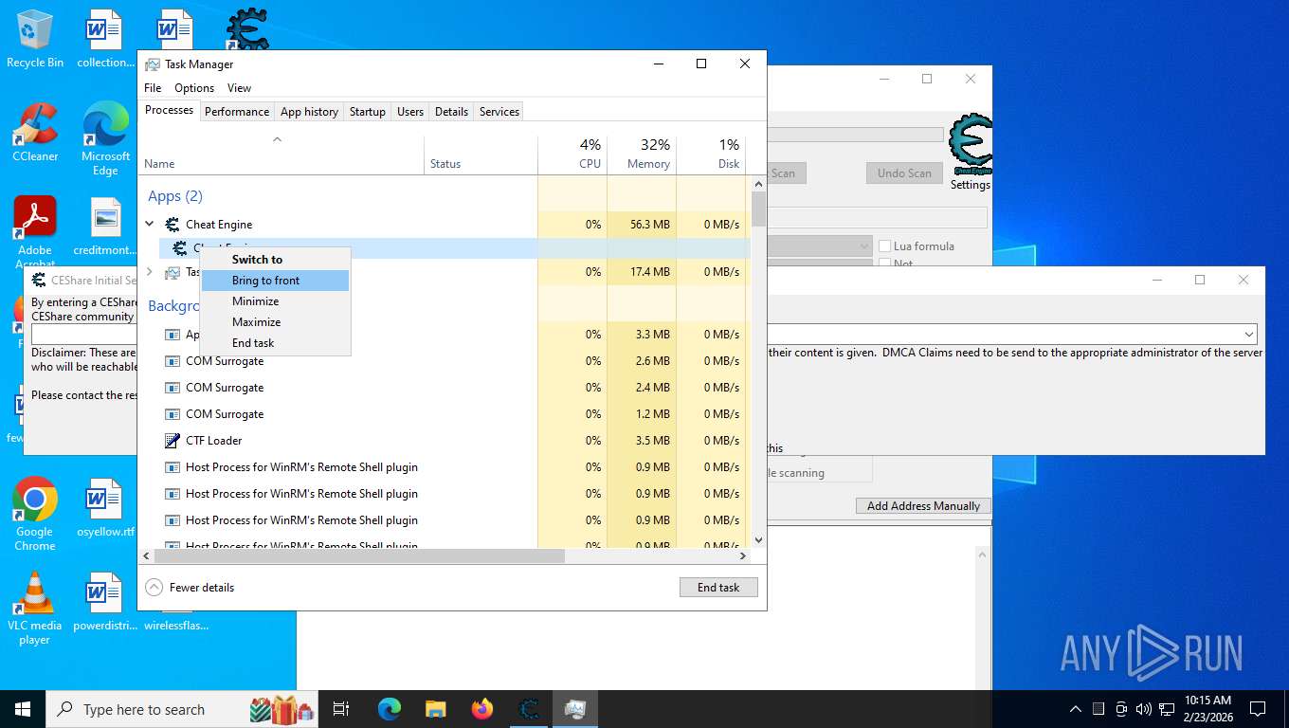Click Task Manager's vertical scrollbar thumb

758,209
